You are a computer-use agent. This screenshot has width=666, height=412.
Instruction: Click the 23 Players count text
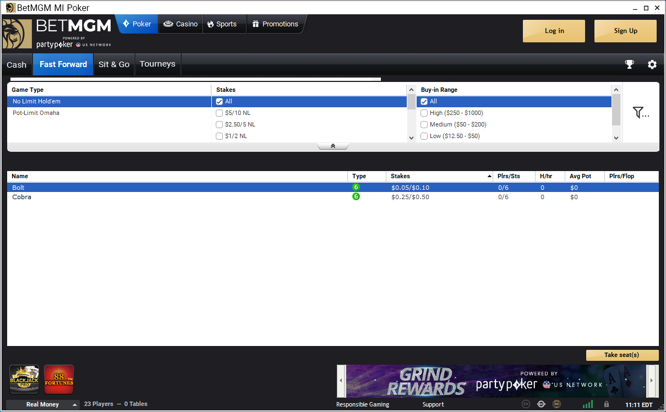[x=99, y=404]
